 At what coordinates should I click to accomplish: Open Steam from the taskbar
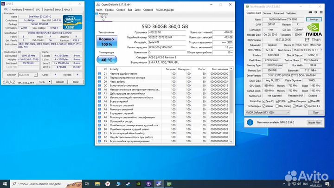pos(128,184)
